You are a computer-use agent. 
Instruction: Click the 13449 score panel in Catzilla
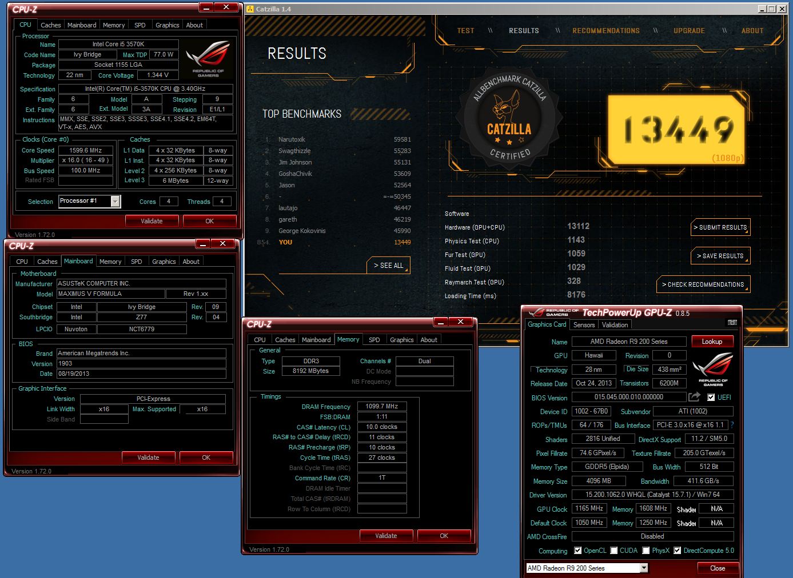point(676,129)
